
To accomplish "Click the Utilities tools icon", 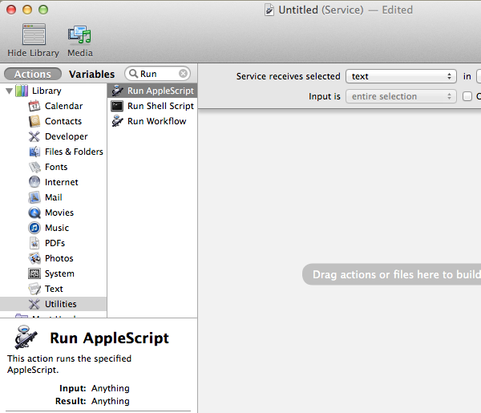I will 34,304.
